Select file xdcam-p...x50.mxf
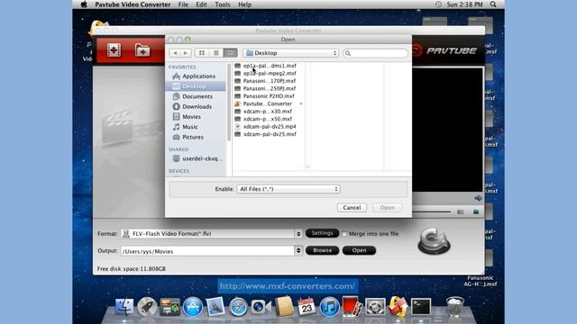The width and height of the screenshot is (577, 324). 269,119
